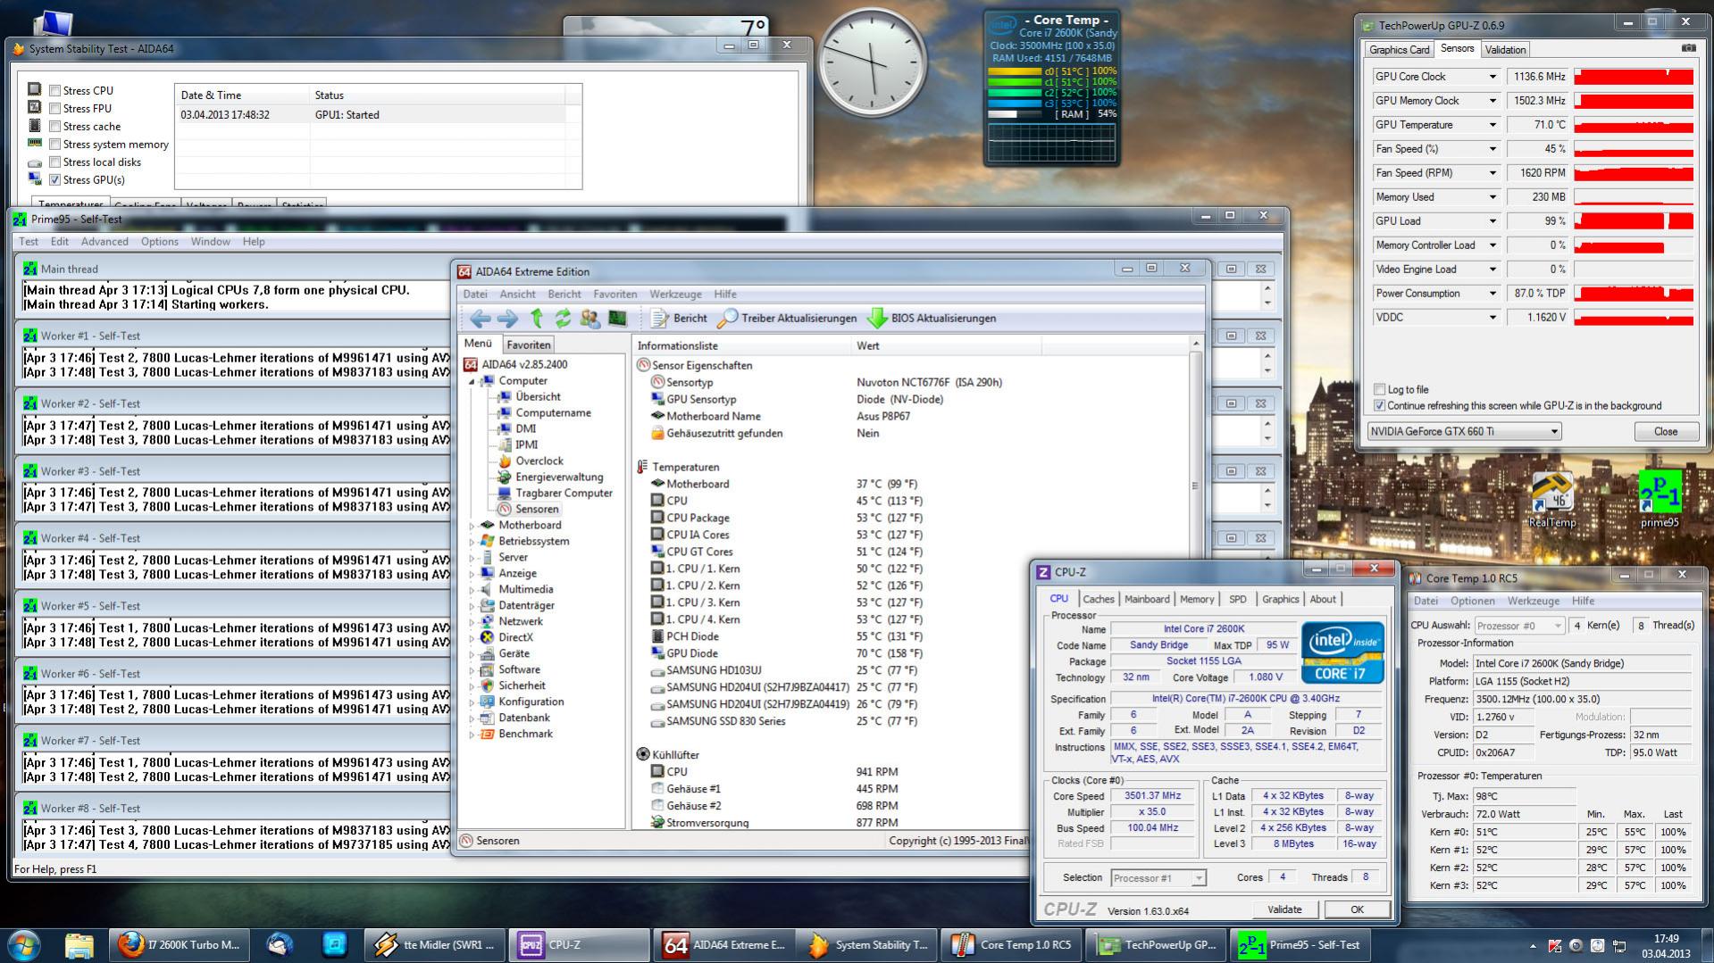Open the prime95 desktop shortcut
Image resolution: width=1714 pixels, height=963 pixels.
click(x=1660, y=500)
